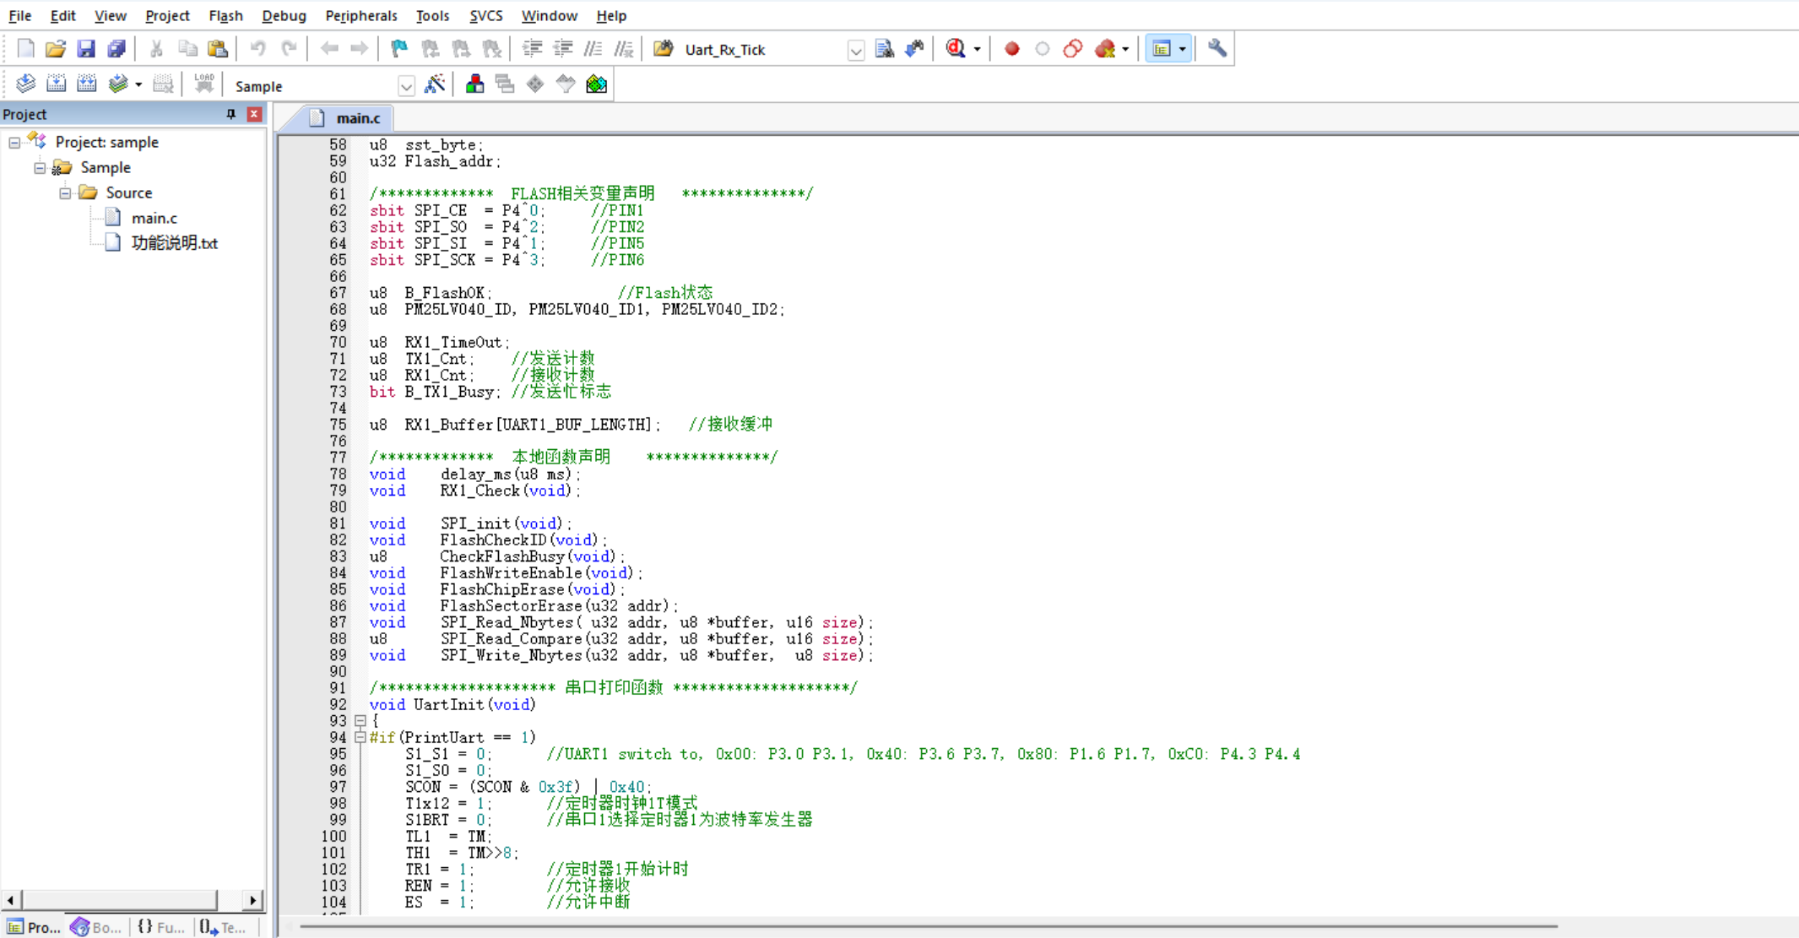
Task: Open batch build dropdown arrow
Action: 138,84
